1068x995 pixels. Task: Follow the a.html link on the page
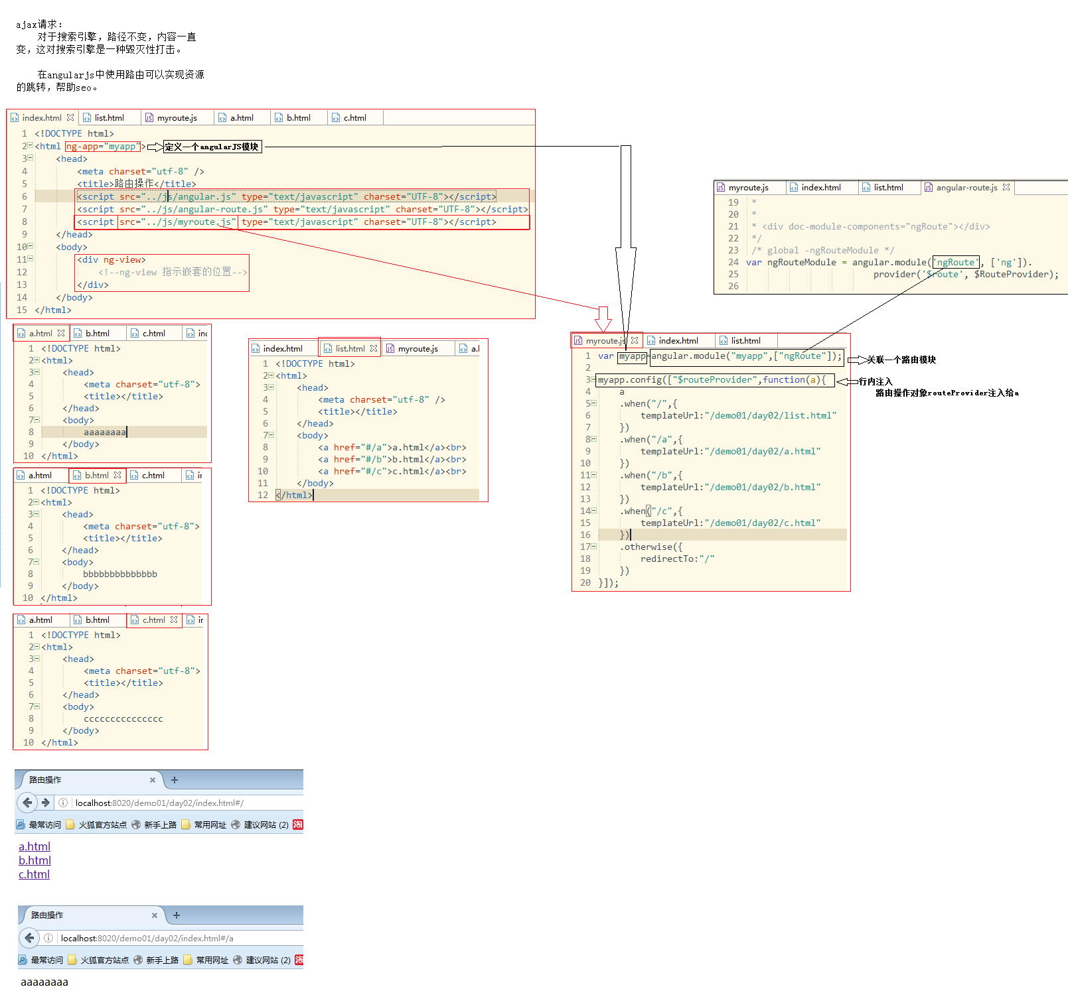[35, 846]
